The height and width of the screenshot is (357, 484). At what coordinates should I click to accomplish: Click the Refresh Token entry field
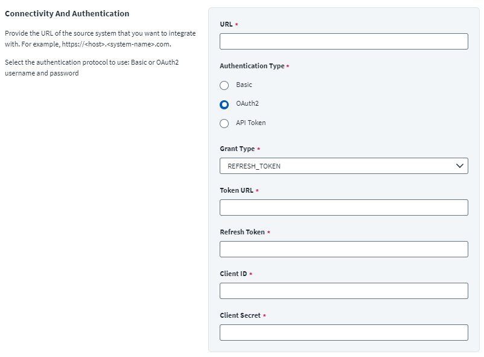point(344,248)
